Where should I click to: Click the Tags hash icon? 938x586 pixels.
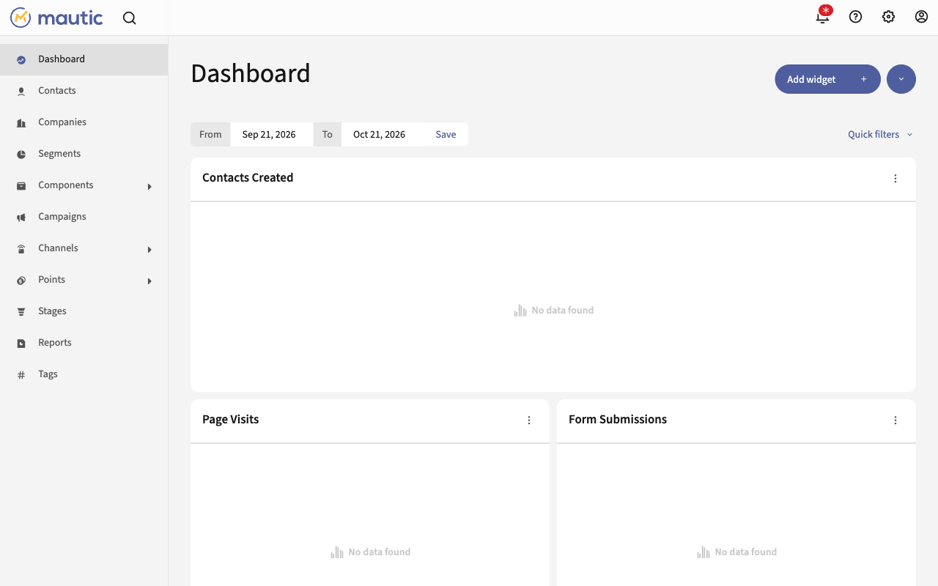point(21,375)
